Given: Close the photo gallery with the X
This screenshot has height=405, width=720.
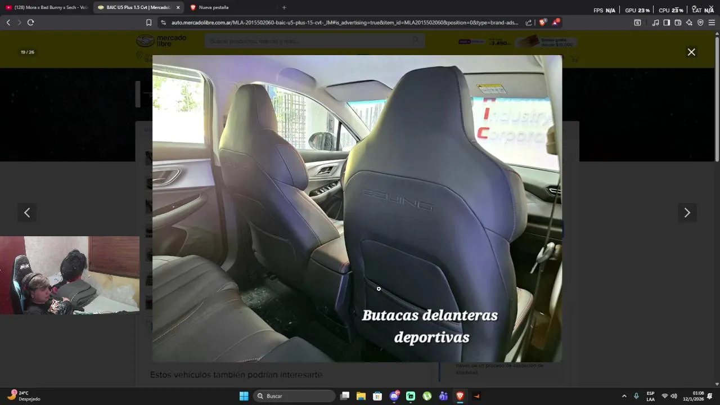Looking at the screenshot, I should 691,52.
